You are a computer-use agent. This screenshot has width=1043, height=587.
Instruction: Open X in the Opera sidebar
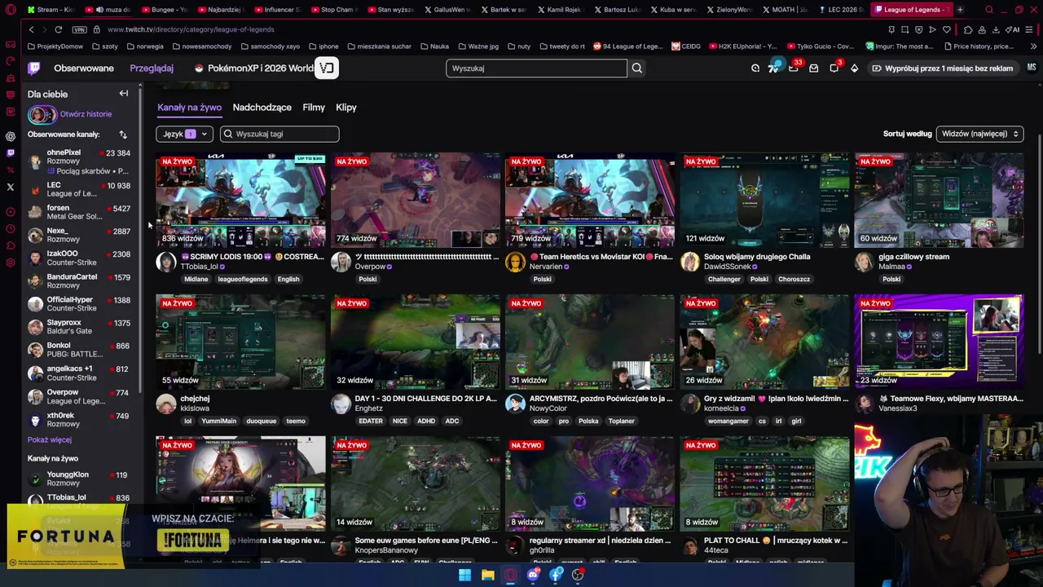tap(11, 187)
